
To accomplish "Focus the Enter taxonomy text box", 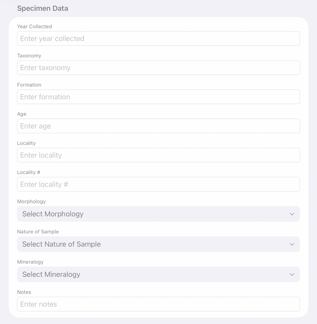I will coord(158,68).
